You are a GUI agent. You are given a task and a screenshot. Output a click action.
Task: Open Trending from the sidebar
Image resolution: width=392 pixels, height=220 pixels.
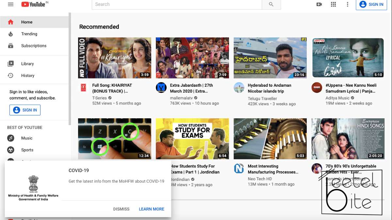click(x=34, y=34)
